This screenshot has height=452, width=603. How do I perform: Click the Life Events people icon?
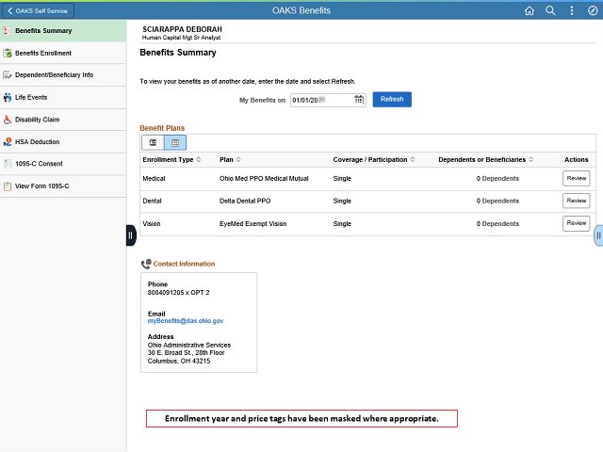pyautogui.click(x=8, y=97)
